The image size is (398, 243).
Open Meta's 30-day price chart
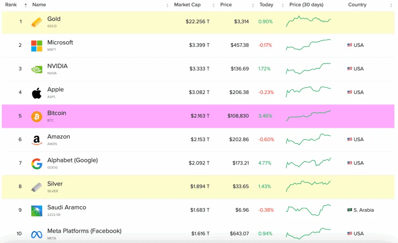click(308, 233)
